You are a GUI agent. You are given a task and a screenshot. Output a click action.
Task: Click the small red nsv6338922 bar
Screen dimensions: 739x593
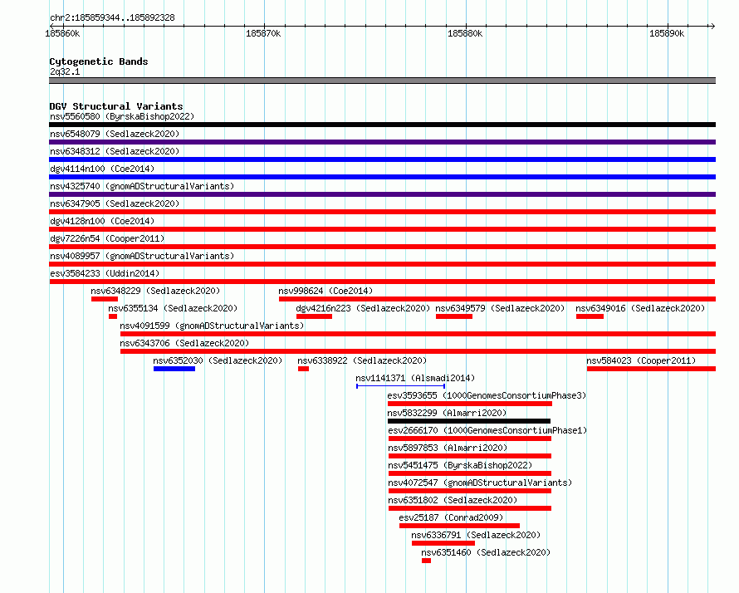304,369
